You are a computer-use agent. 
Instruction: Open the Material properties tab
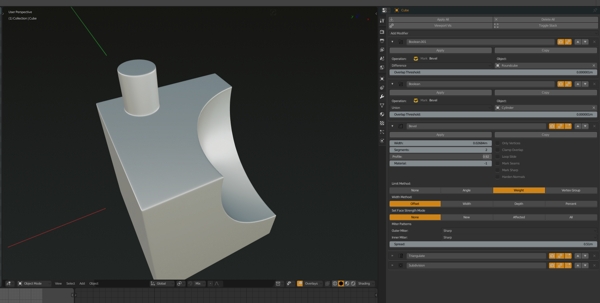click(382, 114)
